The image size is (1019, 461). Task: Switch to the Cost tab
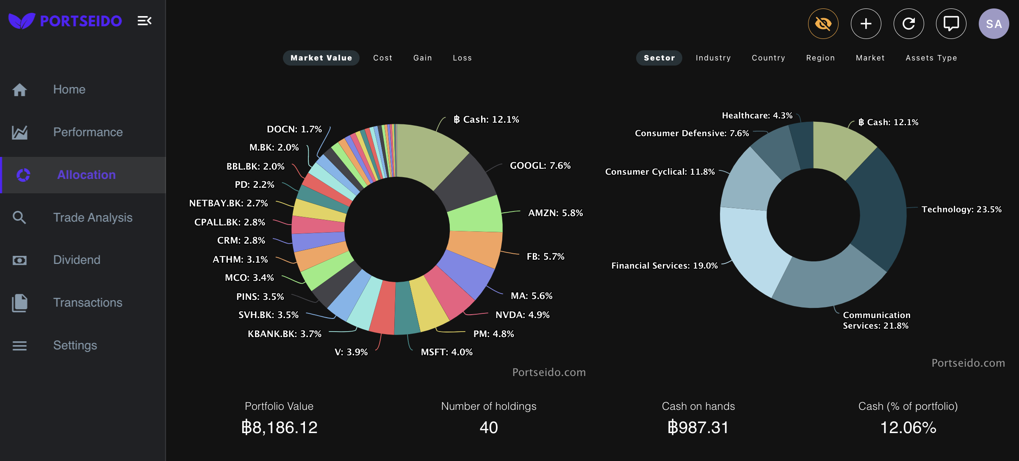(x=382, y=58)
